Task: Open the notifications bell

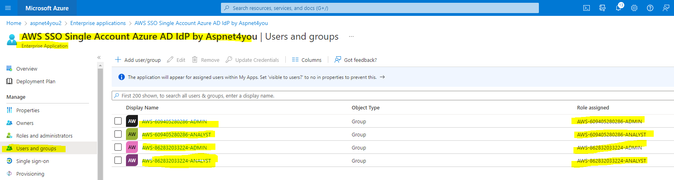Action: (x=618, y=8)
